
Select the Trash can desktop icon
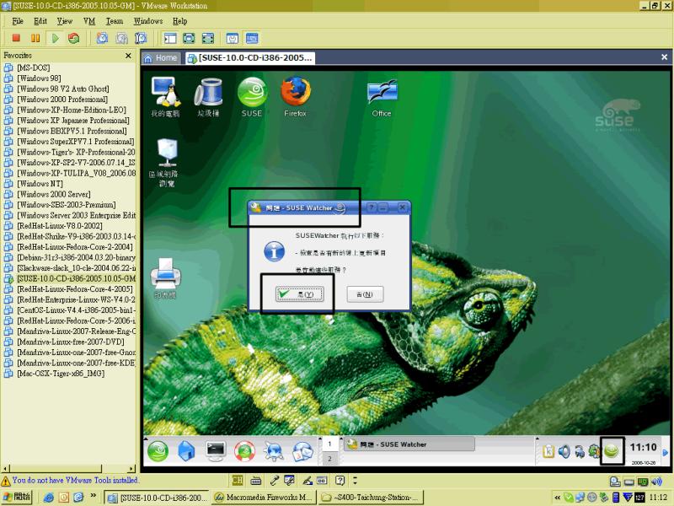tap(208, 97)
